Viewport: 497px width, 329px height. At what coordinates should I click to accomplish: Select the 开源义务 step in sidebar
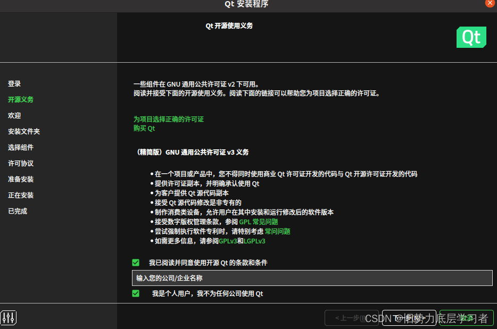pyautogui.click(x=21, y=99)
